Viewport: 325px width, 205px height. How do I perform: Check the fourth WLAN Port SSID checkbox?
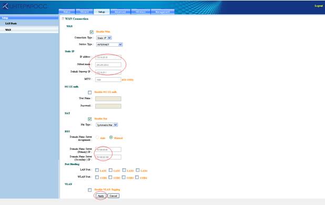[x=137, y=177]
